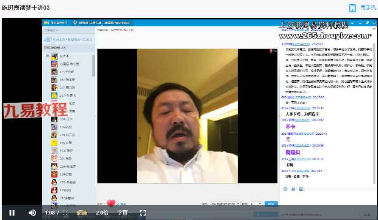Select member 367 yellow avatar
This screenshot has height=220, width=378.
(x=54, y=95)
